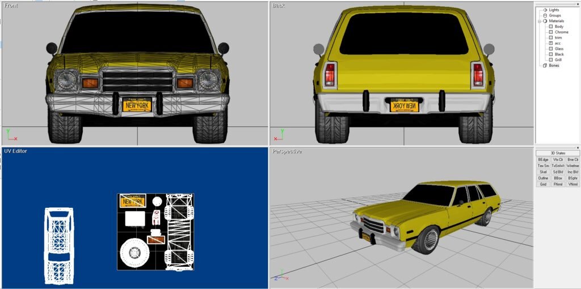Close the 3D States panel
The height and width of the screenshot is (289, 581).
tap(578, 147)
